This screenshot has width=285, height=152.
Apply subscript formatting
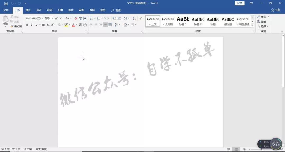pos(48,25)
